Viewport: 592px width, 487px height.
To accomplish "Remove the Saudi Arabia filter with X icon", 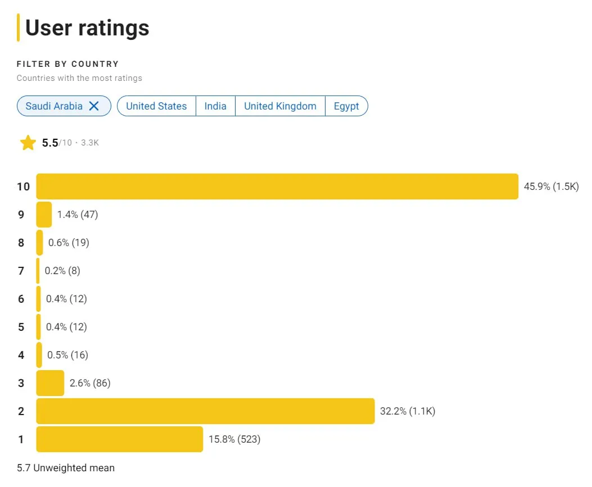I will pos(94,106).
